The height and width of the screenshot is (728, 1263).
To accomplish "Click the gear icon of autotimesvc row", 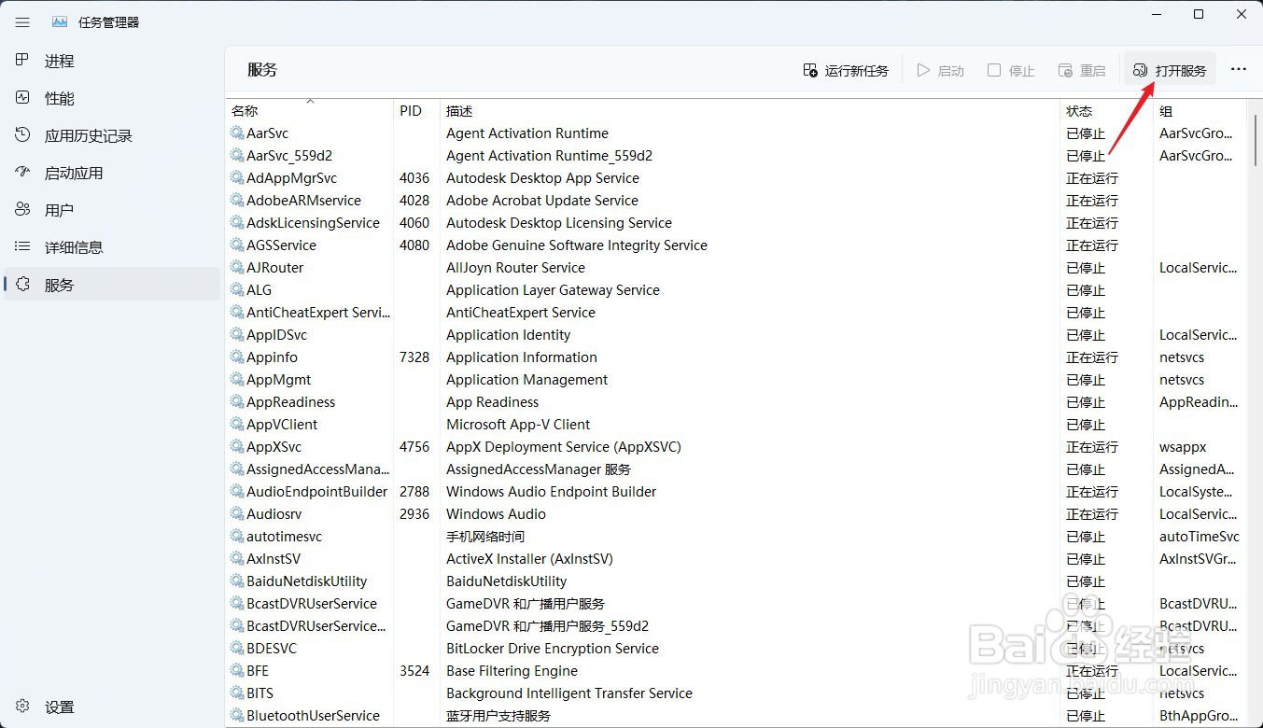I will pos(237,537).
